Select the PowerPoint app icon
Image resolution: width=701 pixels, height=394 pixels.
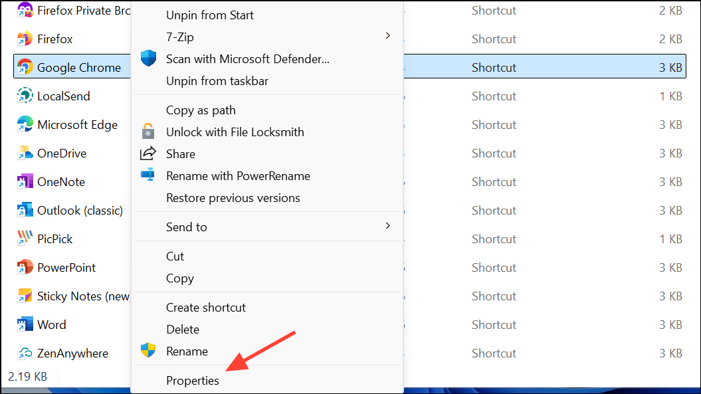[25, 268]
